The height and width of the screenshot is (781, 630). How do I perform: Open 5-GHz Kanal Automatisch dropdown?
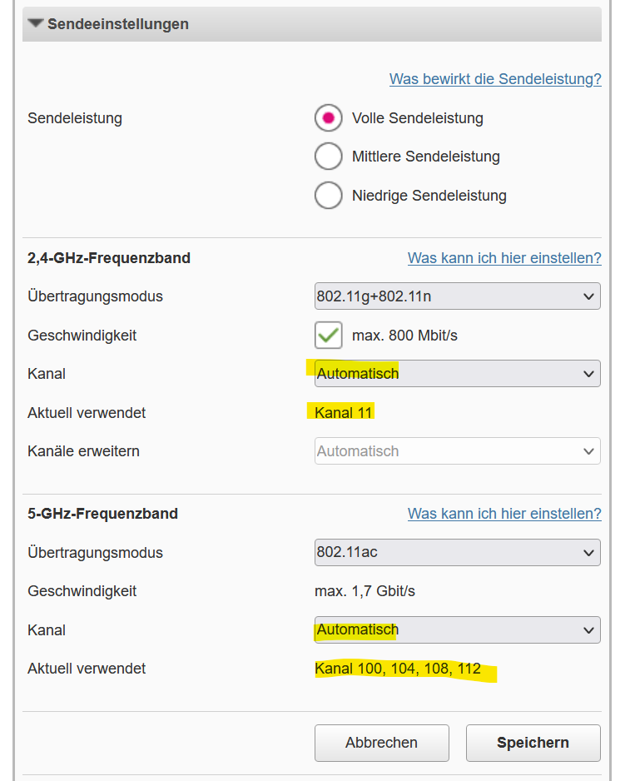tap(457, 630)
